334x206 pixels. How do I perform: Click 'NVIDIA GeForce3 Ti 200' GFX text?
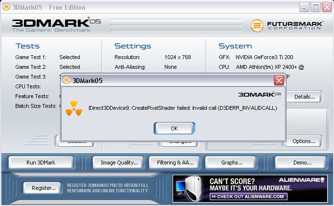(x=265, y=57)
